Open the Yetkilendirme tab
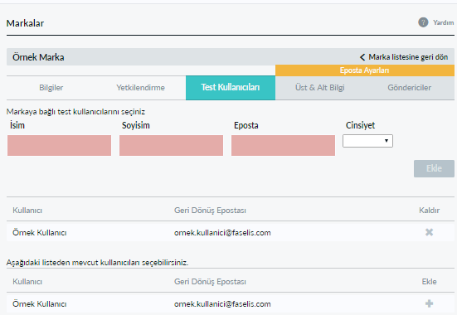 coord(141,88)
